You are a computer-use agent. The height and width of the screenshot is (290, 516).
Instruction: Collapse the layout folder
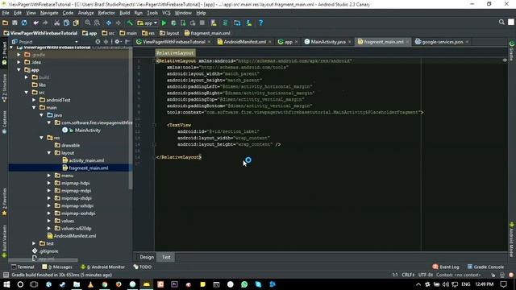click(x=49, y=153)
